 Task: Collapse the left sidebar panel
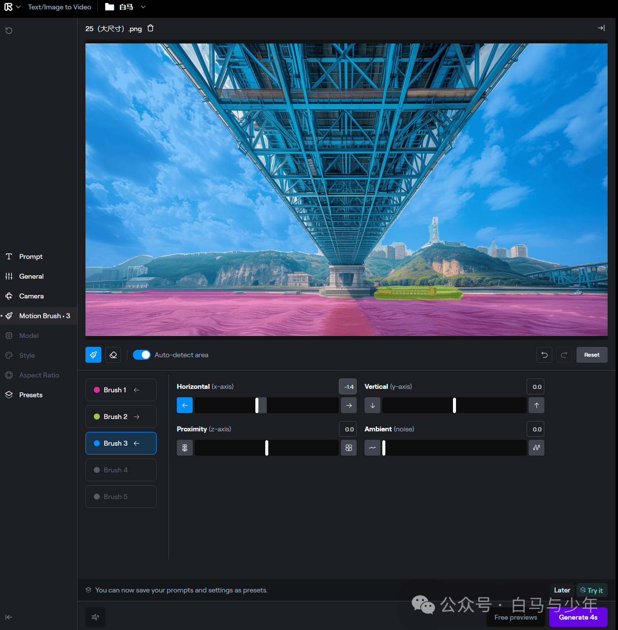coord(9,617)
